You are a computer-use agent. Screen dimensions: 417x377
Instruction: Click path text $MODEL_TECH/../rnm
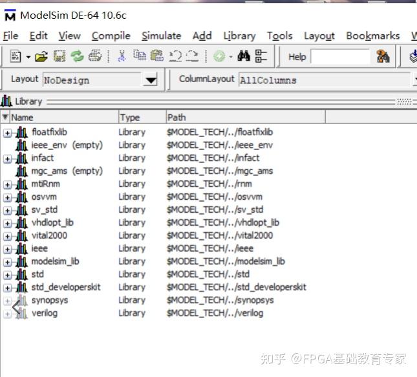tap(209, 184)
